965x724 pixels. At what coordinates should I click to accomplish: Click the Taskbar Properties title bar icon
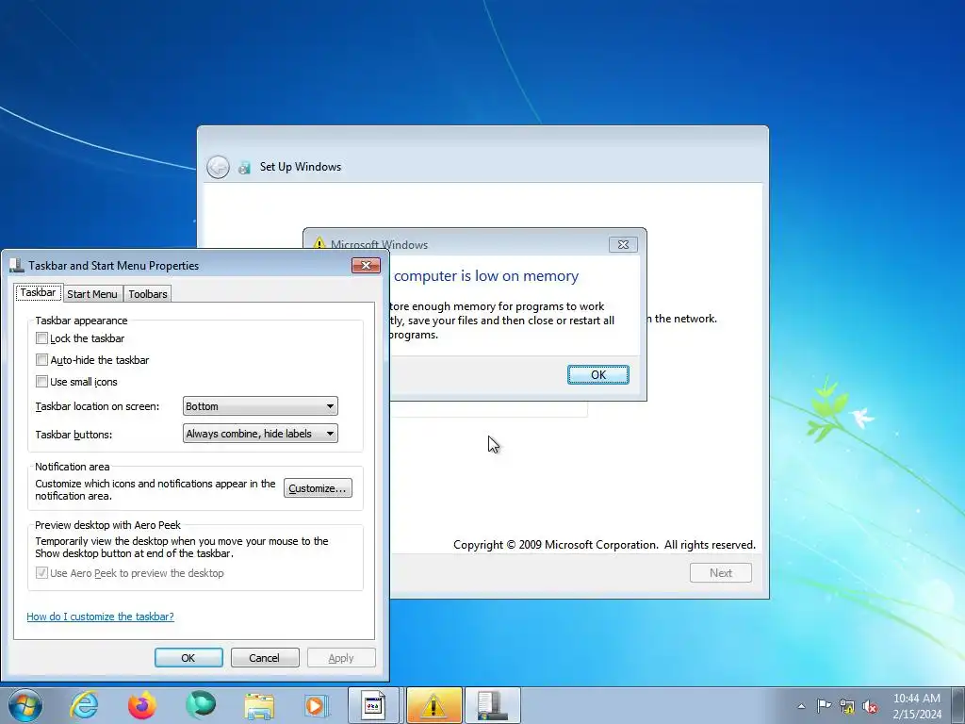click(x=17, y=265)
